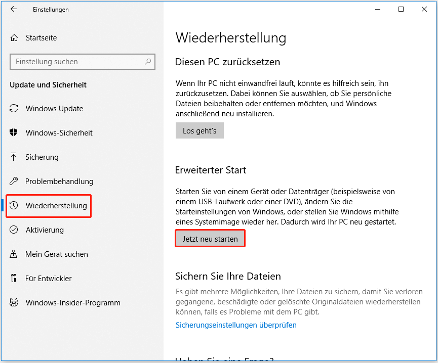Open Für Entwickler developer settings icon
The height and width of the screenshot is (363, 438).
click(14, 278)
